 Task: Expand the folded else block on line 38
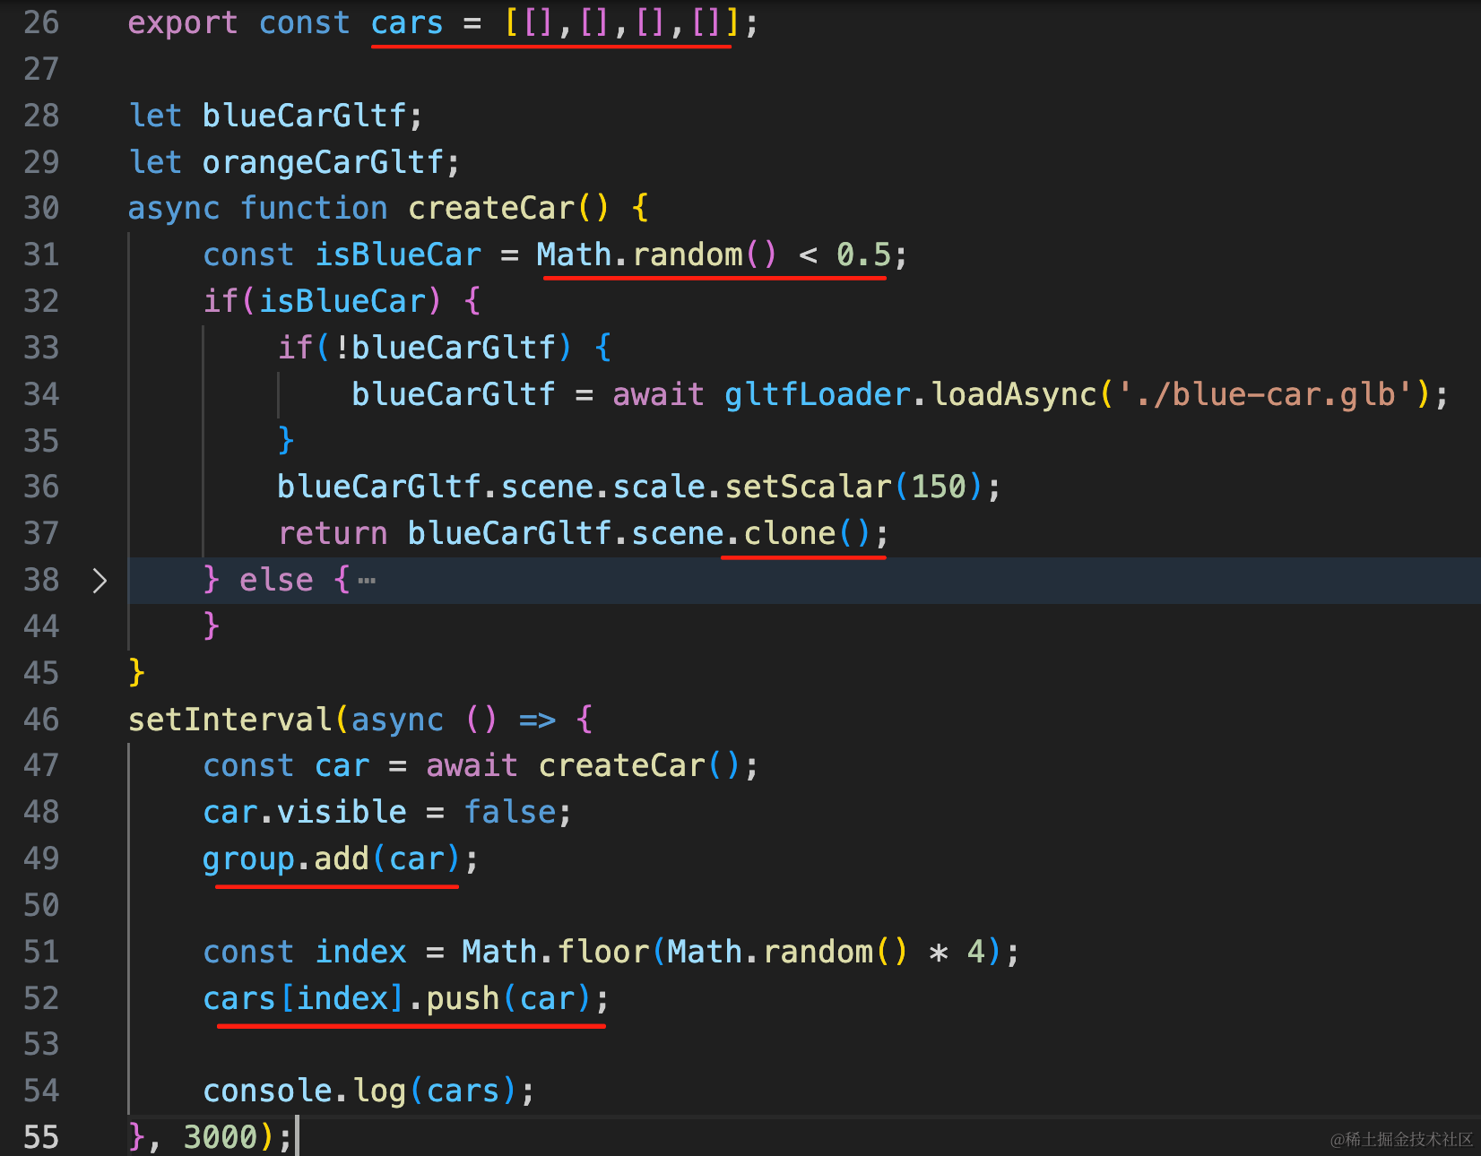click(x=100, y=581)
